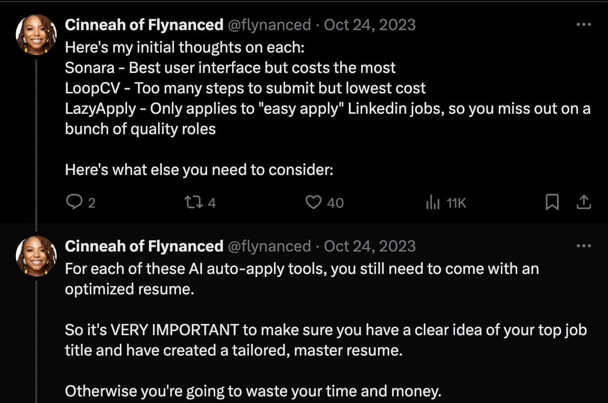This screenshot has height=403, width=608.
Task: Click Cinneah of Flynanced name in second tweet
Action: [x=144, y=246]
